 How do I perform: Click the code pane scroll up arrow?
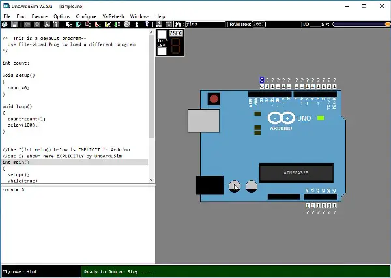(x=151, y=33)
